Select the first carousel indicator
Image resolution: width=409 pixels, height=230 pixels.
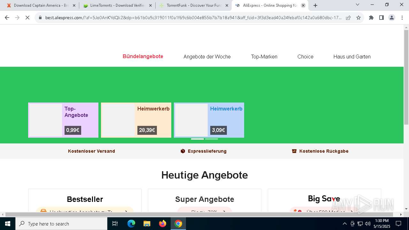197,139
